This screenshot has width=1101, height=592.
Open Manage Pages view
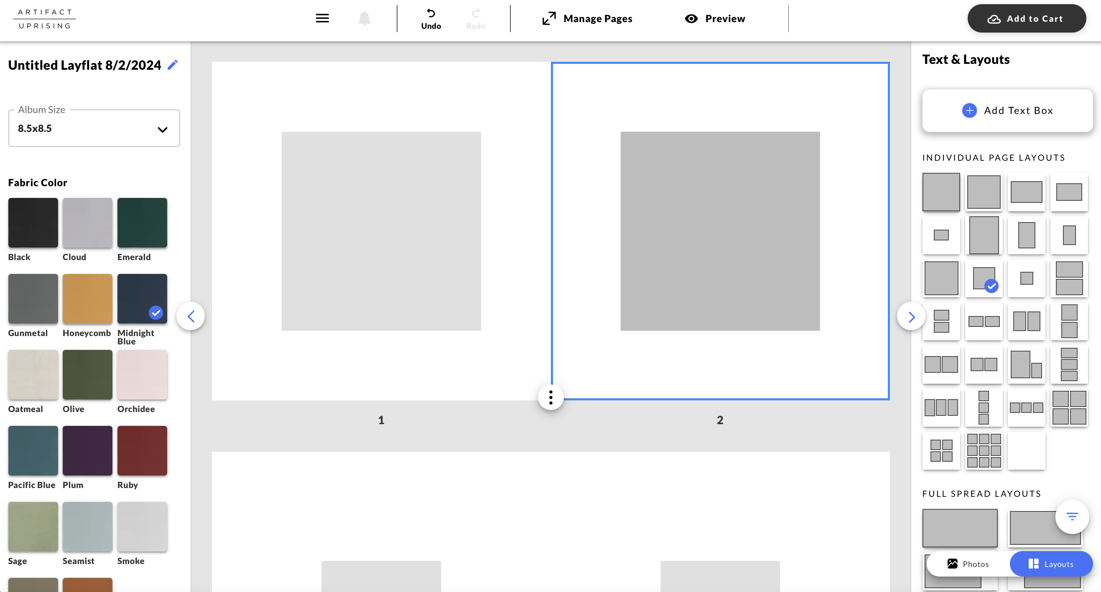tap(587, 18)
